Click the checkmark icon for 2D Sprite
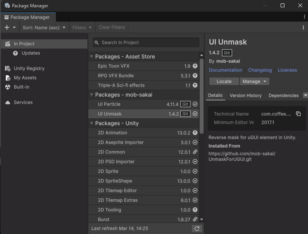Screen dimensions: 308x234 pyautogui.click(x=195, y=171)
